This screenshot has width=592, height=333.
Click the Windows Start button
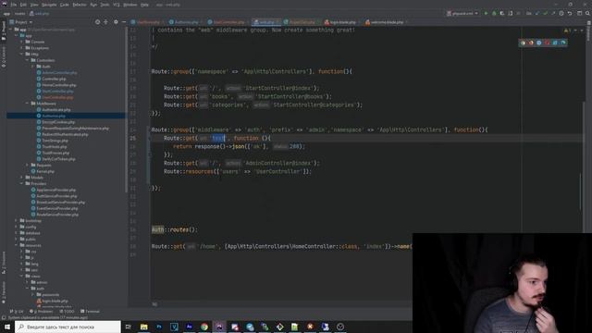pyautogui.click(x=7, y=327)
